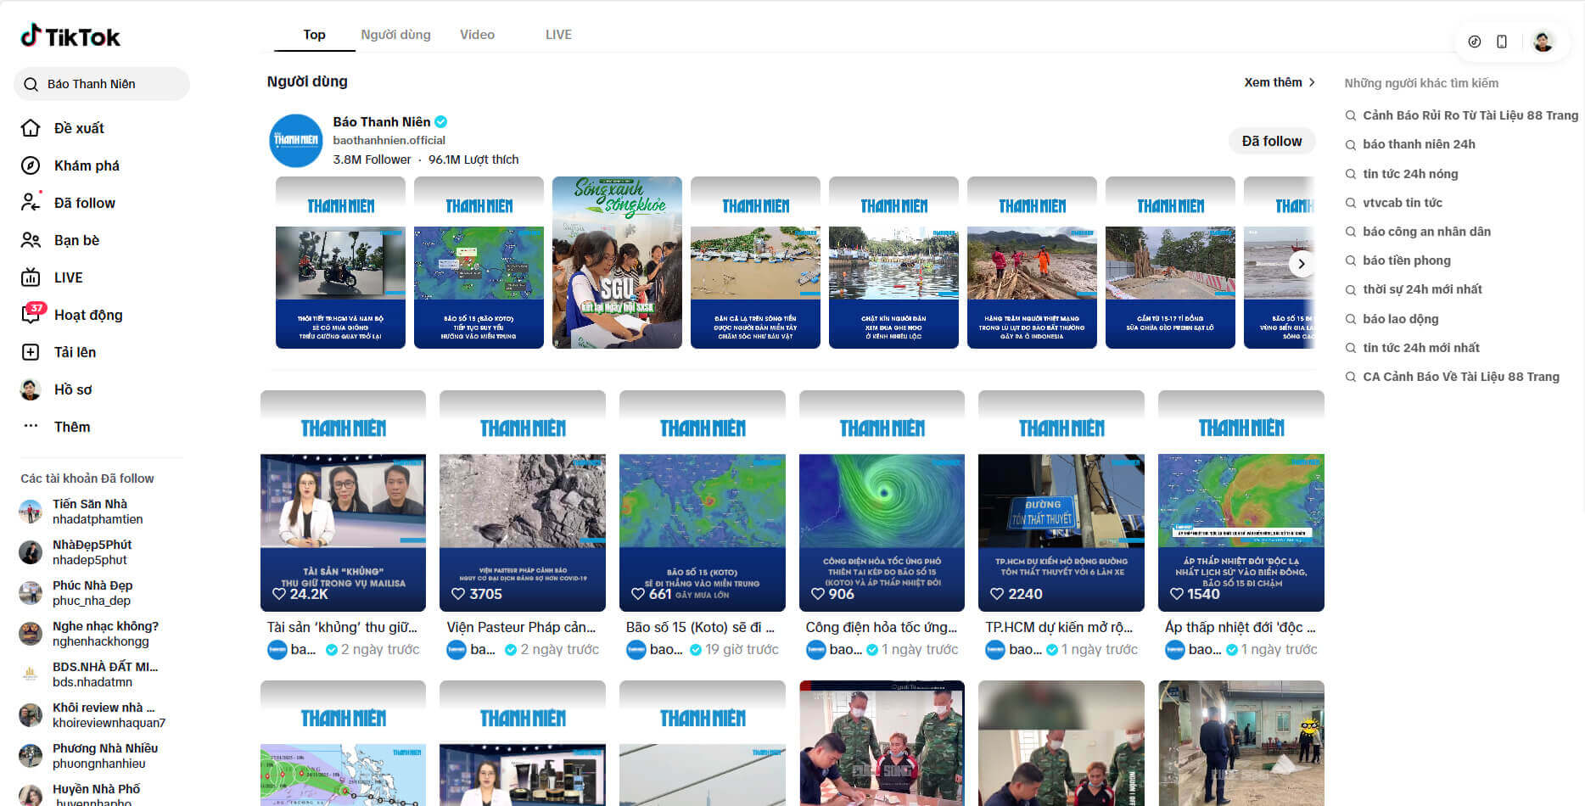Click the search field with Báo Thanh Niên
This screenshot has height=806, width=1585.
[102, 84]
